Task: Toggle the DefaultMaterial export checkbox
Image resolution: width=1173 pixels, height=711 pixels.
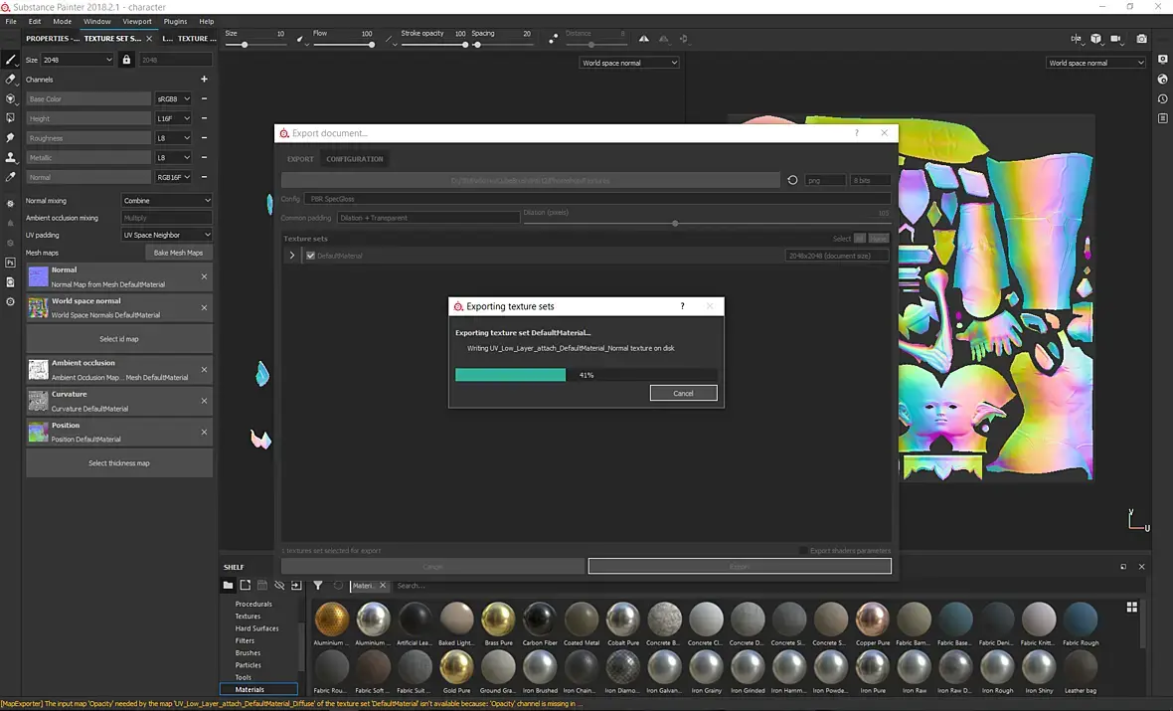Action: tap(310, 256)
